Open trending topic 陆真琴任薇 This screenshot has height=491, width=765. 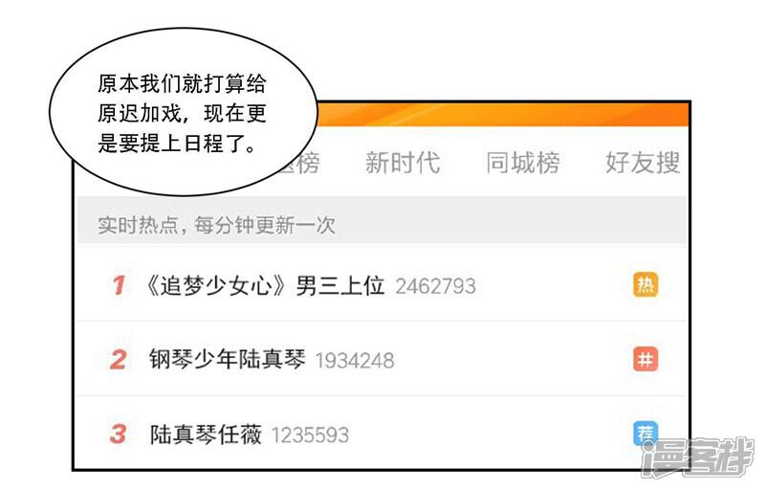coord(206,435)
